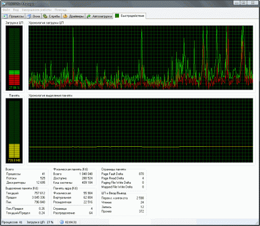Click the Процессы tab icon

tap(5, 16)
